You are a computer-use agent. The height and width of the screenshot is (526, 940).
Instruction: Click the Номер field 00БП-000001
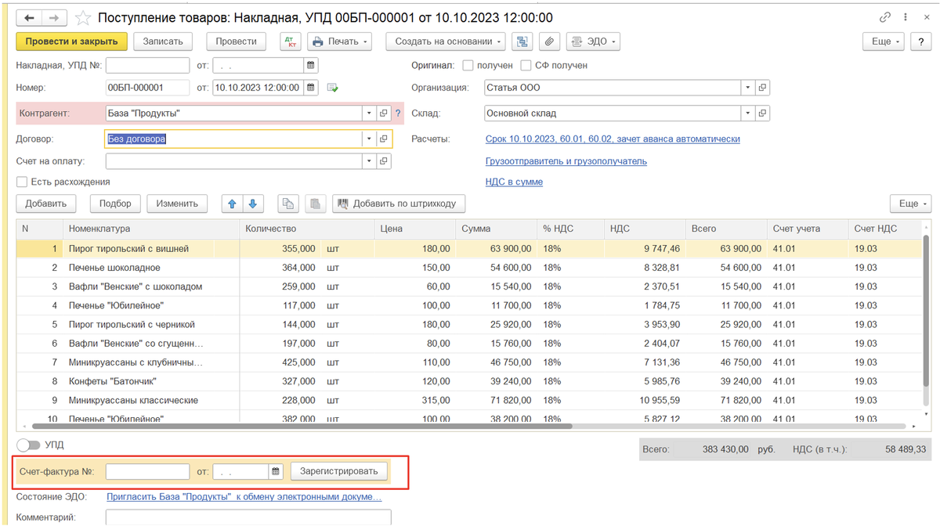point(147,88)
